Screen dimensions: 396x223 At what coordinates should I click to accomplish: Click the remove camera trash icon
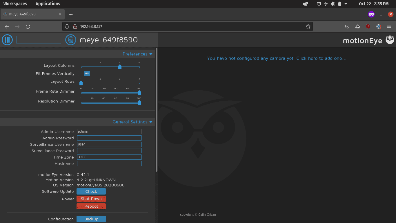71,40
